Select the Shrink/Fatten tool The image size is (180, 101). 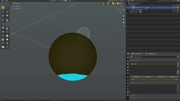7,43
